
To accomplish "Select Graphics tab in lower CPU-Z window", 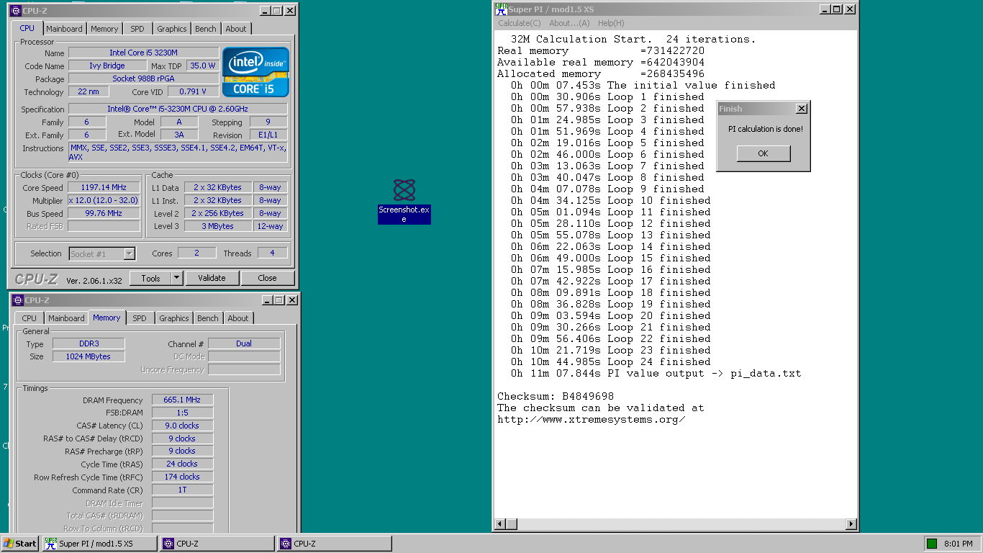I will pos(174,318).
